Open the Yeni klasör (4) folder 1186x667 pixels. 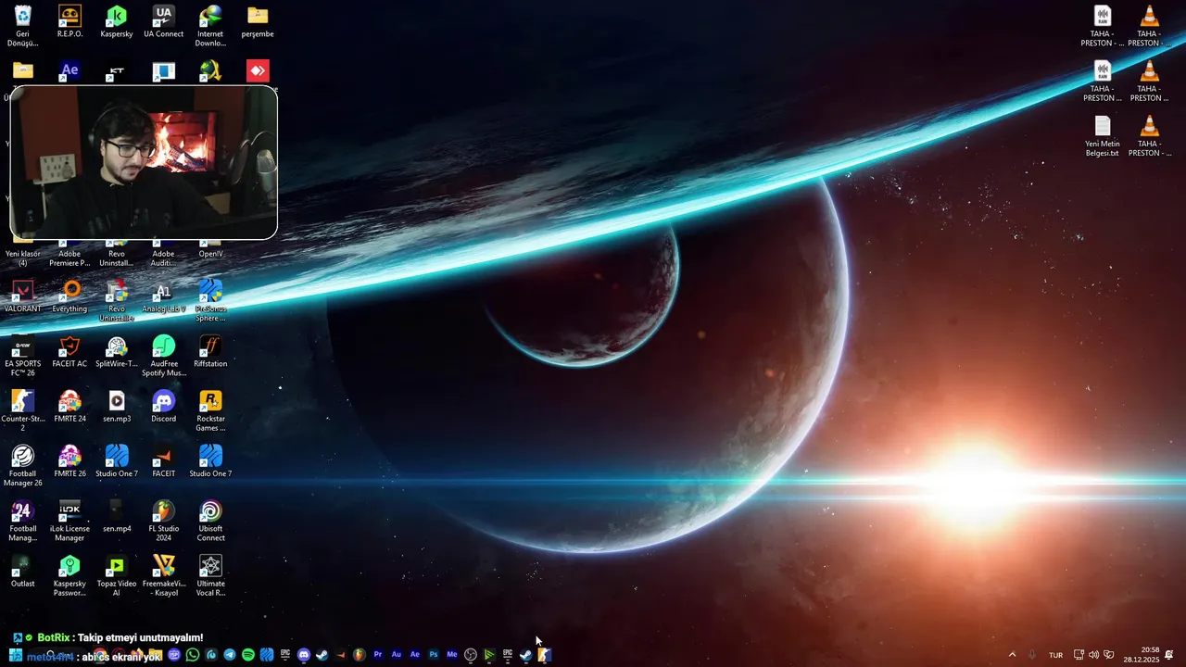click(x=22, y=252)
